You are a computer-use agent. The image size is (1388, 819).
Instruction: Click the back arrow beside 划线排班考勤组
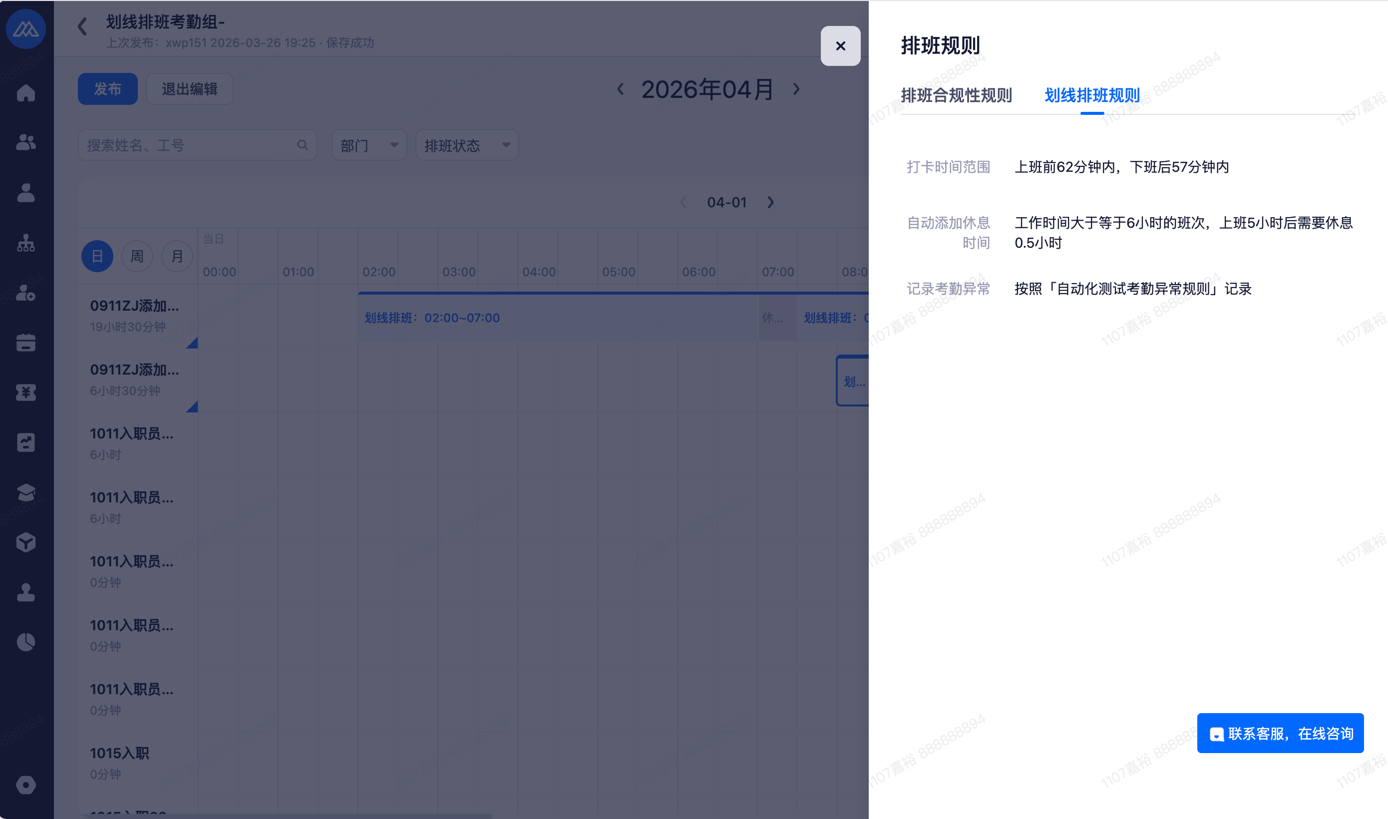83,26
